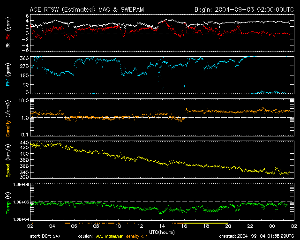Click the red "Bz" axis label
Viewport: 300px width, 240px height.
click(x=7, y=37)
